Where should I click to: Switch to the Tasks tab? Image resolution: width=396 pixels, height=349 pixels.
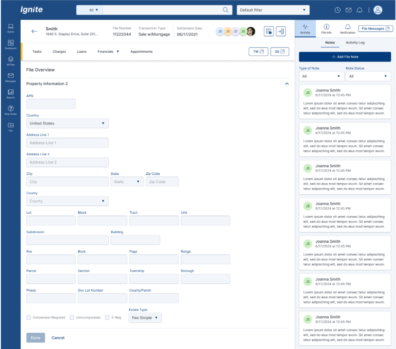pyautogui.click(x=37, y=52)
